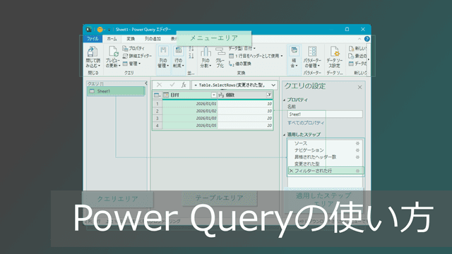Switch to the 列の追加 ribbon tab

click(x=153, y=39)
